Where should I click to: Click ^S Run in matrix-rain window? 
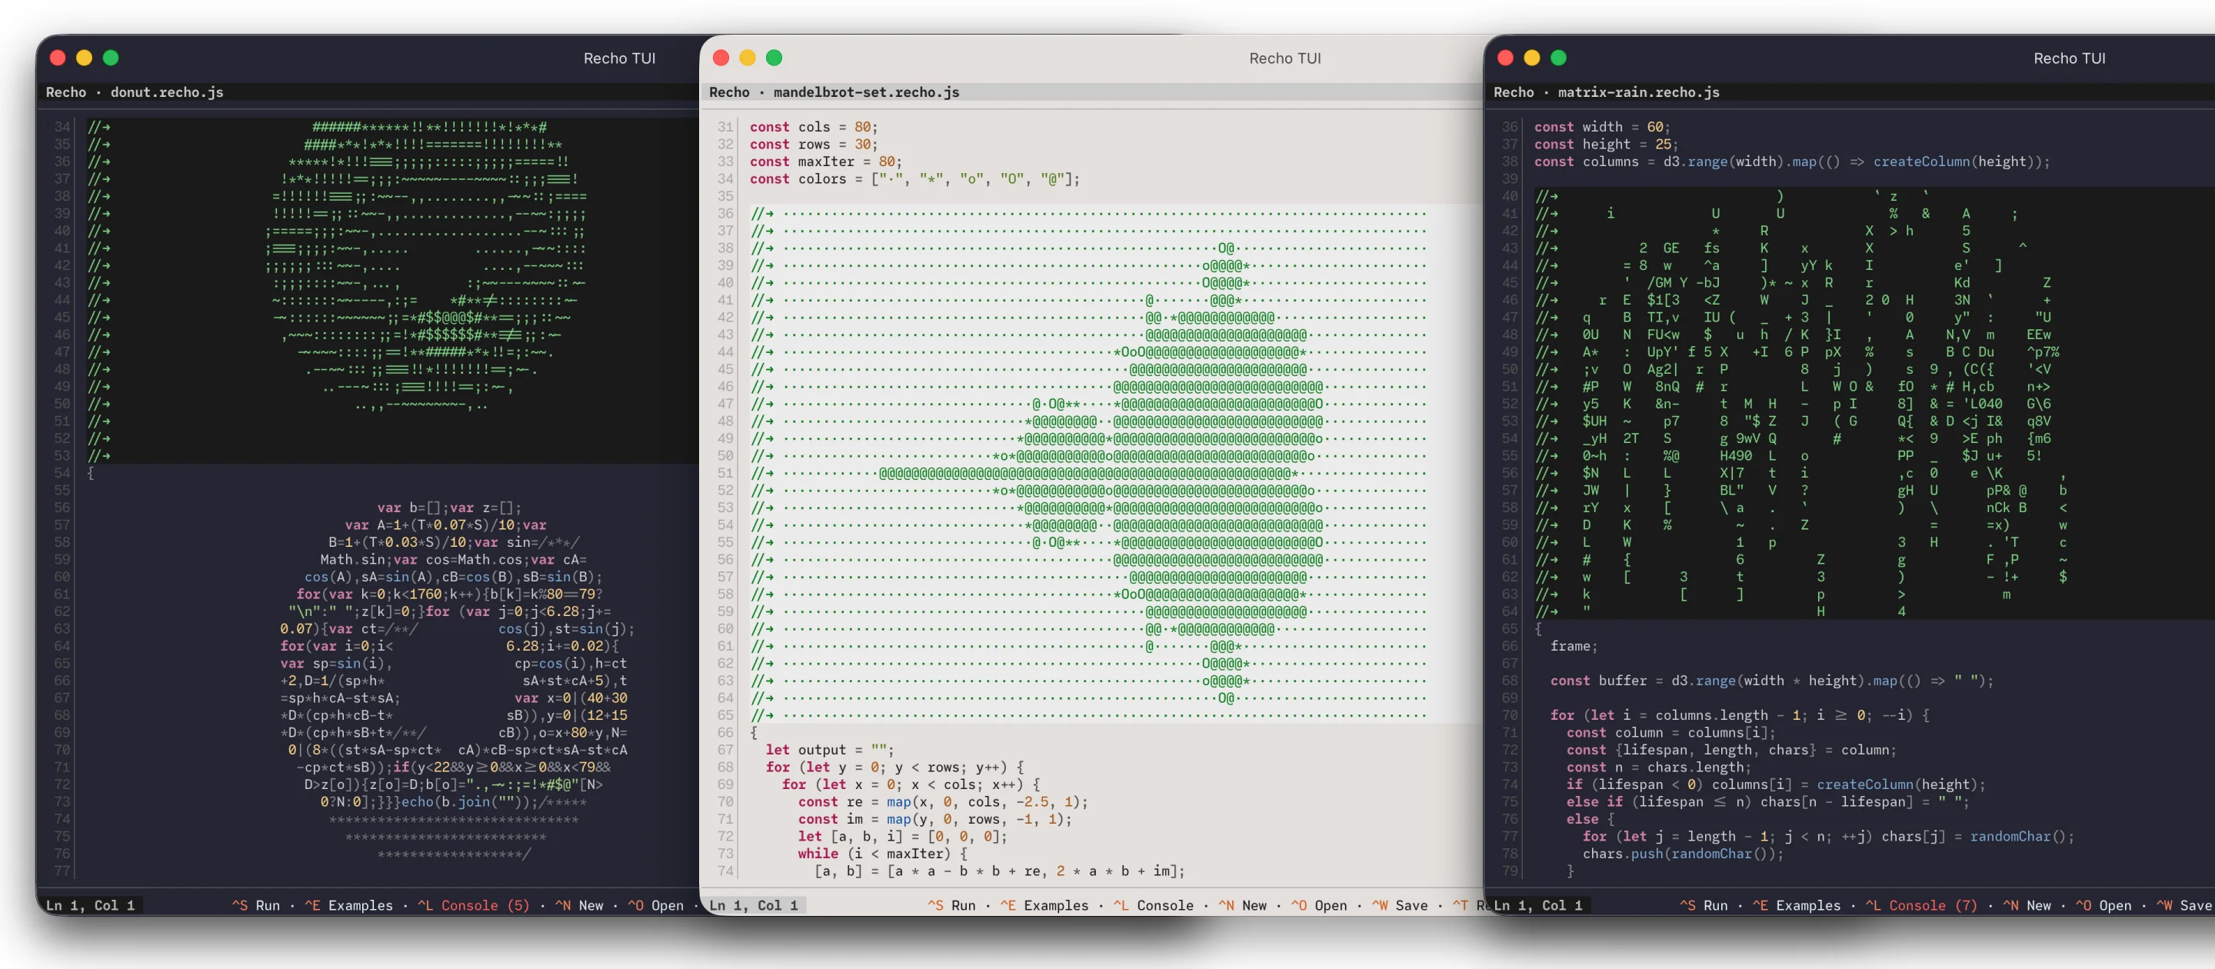point(1704,905)
